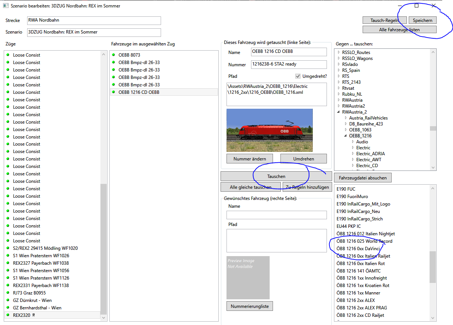Expand the RSSLO_Wagons tree node
The image size is (453, 325).
[x=339, y=58]
